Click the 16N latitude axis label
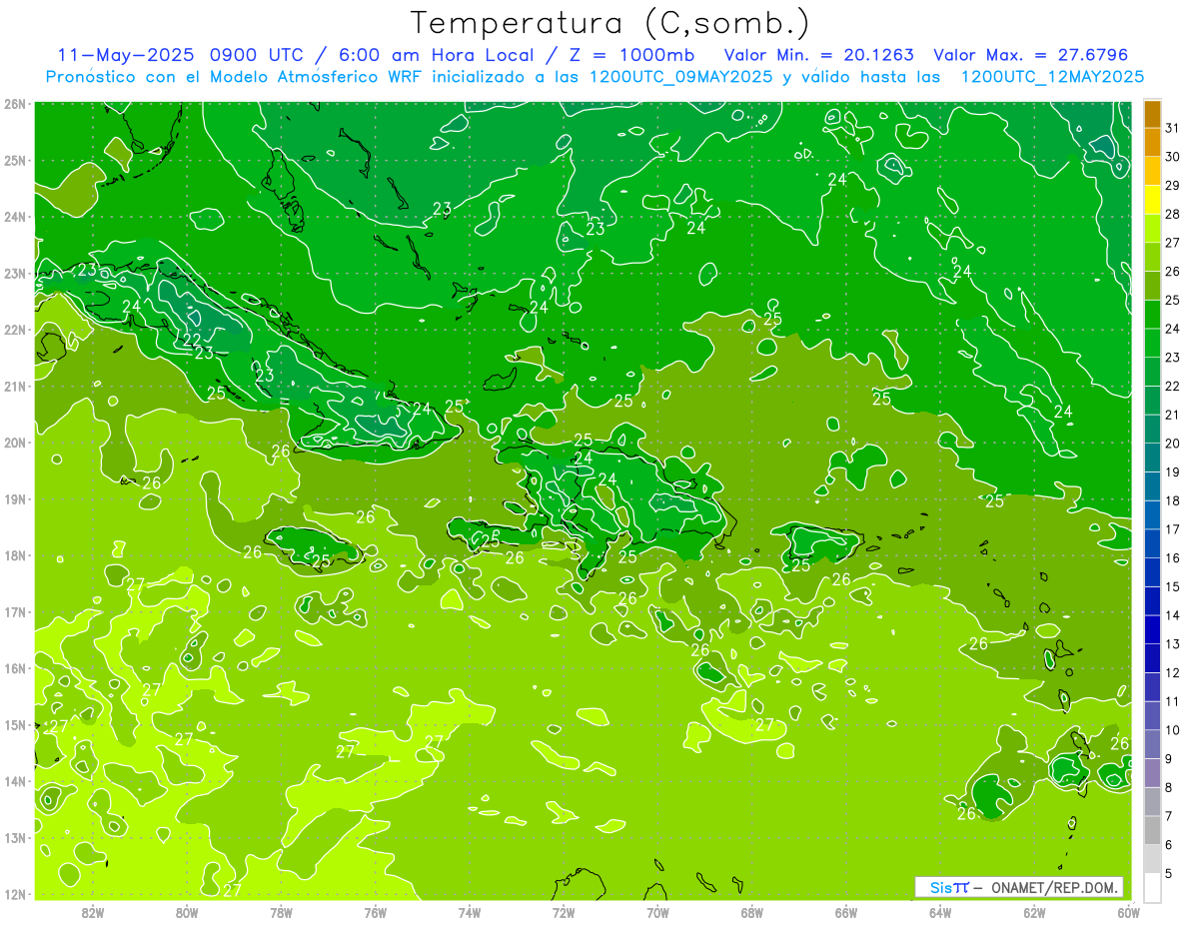Viewport: 1199px width, 926px height. click(15, 668)
